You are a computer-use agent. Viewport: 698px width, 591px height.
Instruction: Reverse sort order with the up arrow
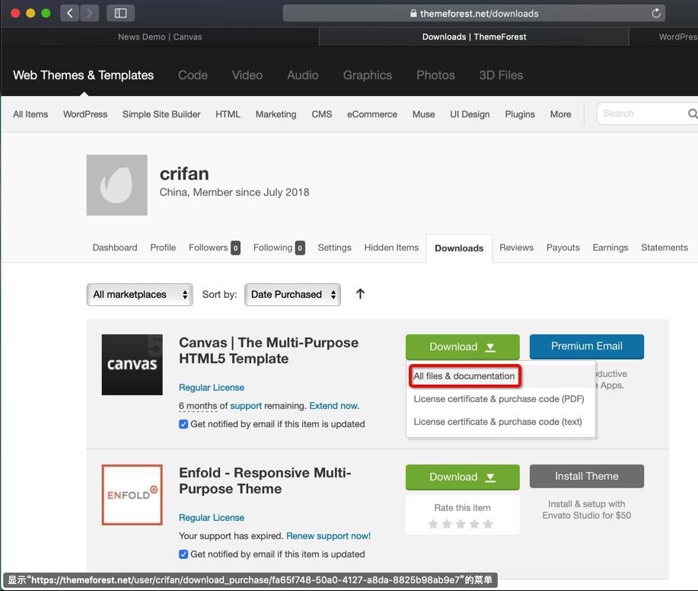tap(360, 294)
